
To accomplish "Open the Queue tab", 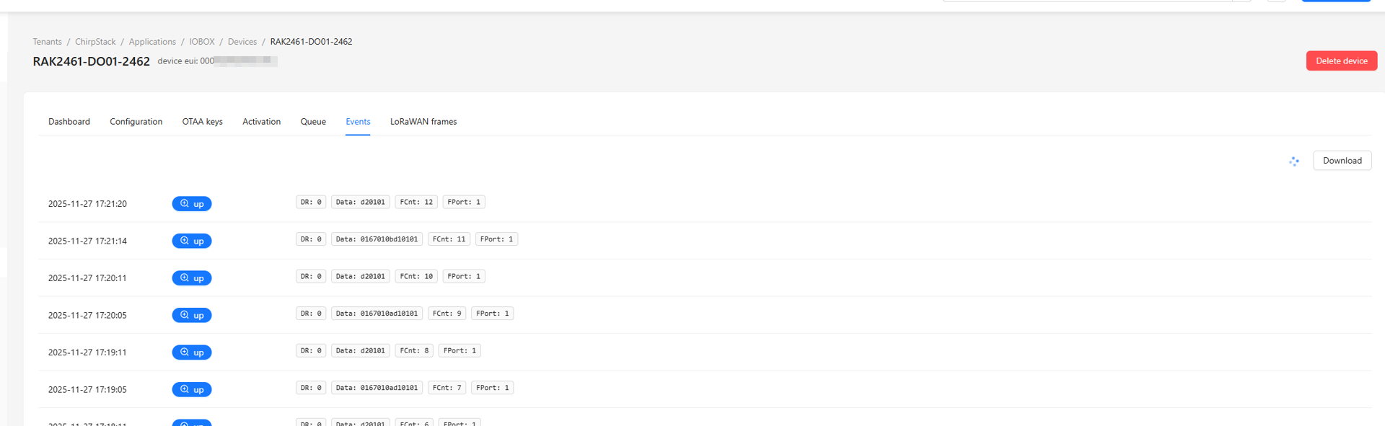I will [x=312, y=121].
